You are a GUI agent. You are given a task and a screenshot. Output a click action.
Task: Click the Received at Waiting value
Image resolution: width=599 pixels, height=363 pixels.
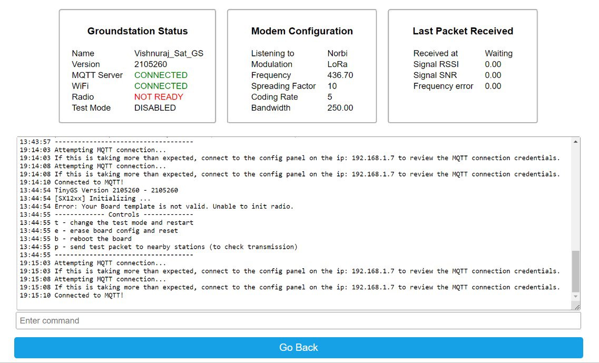(498, 53)
